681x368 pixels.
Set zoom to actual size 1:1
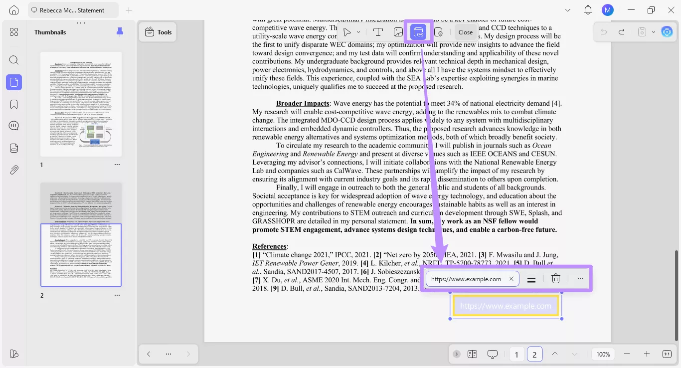point(667,354)
